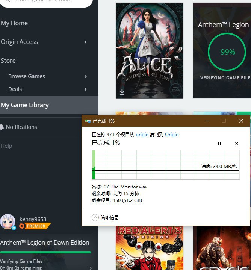Cancel the file copy with inner X
This screenshot has height=270, width=251.
click(237, 143)
